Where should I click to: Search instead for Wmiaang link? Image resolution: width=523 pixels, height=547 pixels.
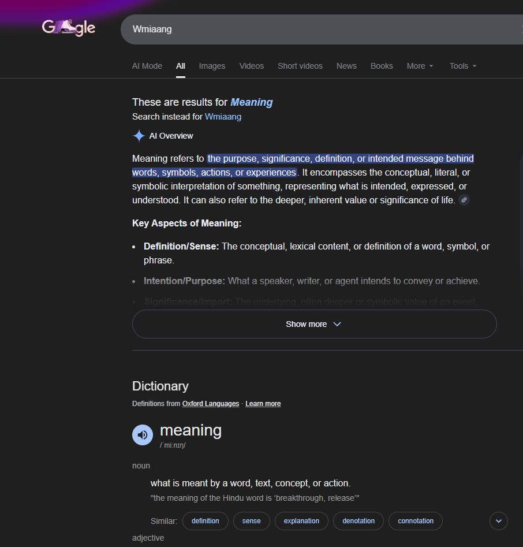point(223,117)
